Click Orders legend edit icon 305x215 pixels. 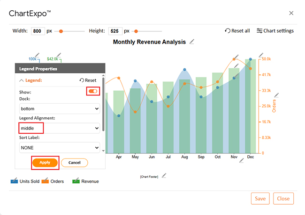click(46, 181)
